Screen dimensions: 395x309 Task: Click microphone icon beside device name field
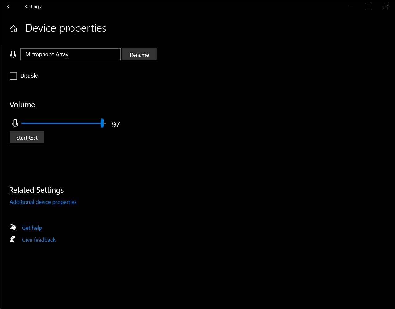13,55
